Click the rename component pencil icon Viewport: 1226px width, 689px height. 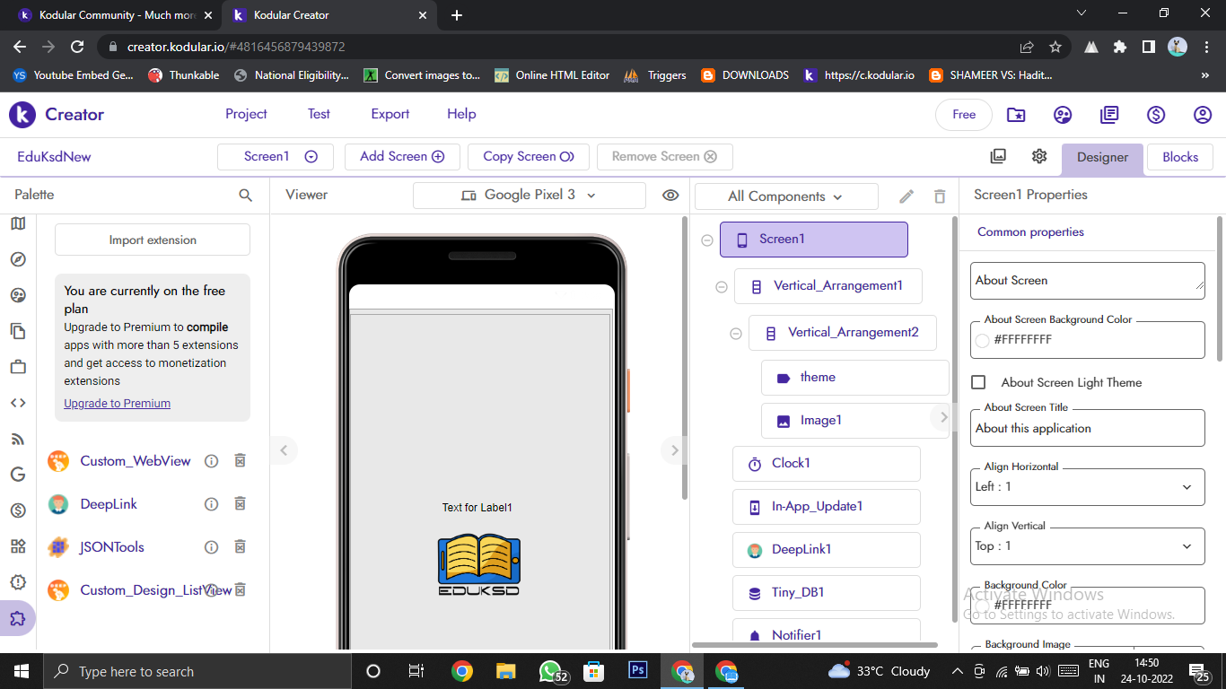906,196
